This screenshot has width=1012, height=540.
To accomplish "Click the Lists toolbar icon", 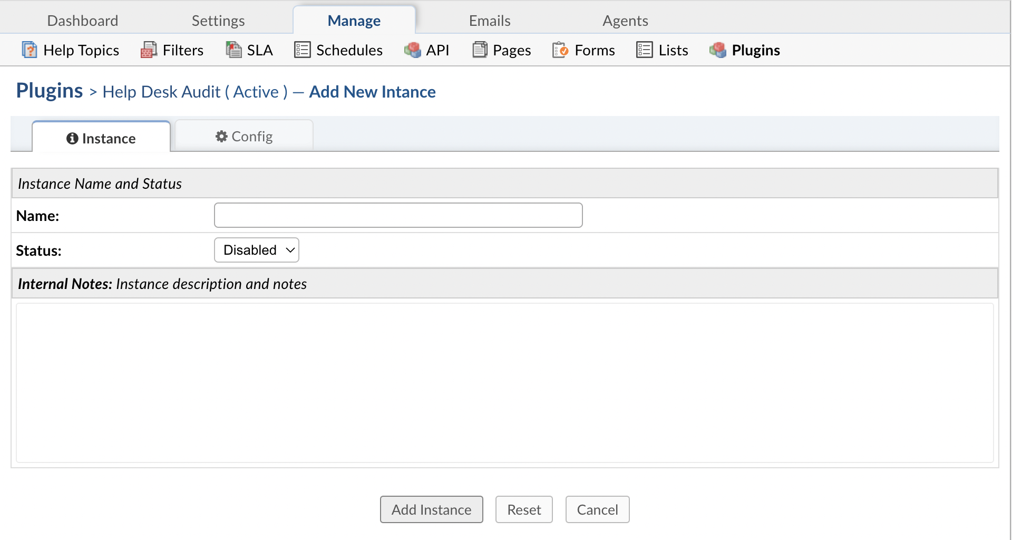I will coord(644,50).
